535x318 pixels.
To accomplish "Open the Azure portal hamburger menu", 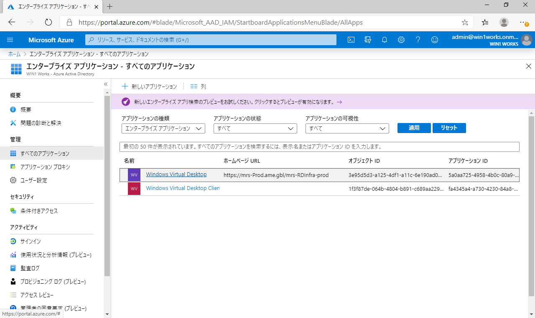I will point(10,40).
